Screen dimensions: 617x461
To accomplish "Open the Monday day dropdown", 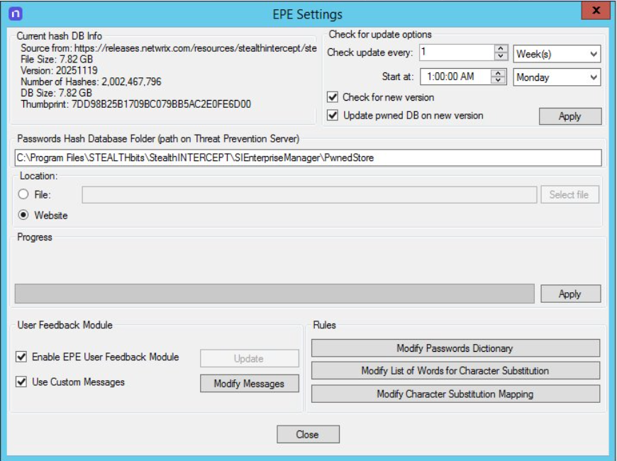I will 556,77.
